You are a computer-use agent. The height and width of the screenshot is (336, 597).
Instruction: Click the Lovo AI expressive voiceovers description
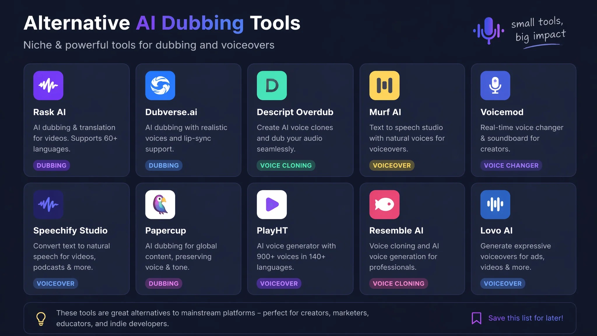[x=516, y=257]
